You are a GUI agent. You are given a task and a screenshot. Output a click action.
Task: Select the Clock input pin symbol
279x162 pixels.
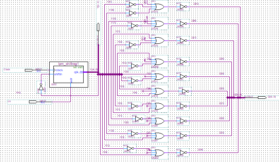click(x=29, y=70)
